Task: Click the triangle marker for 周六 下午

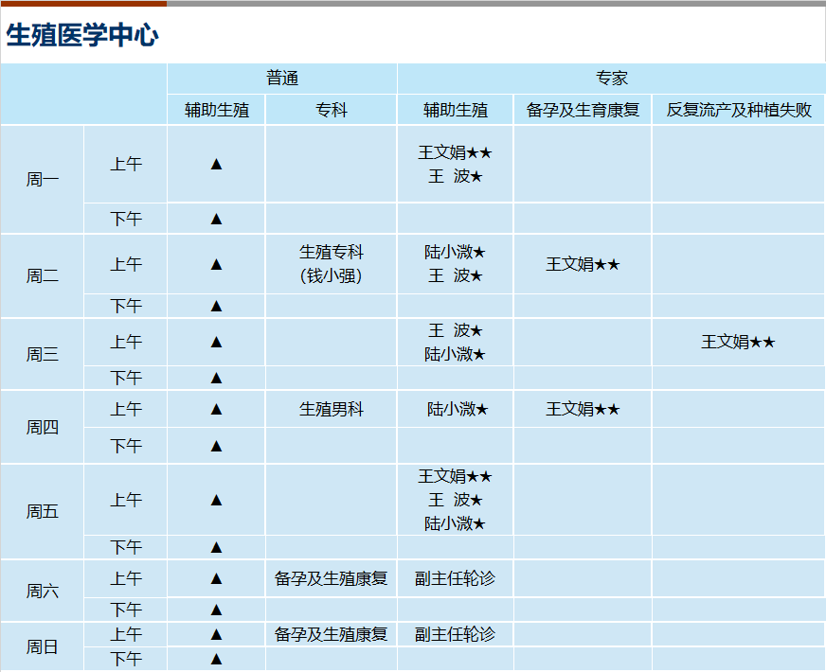Action: (x=216, y=610)
